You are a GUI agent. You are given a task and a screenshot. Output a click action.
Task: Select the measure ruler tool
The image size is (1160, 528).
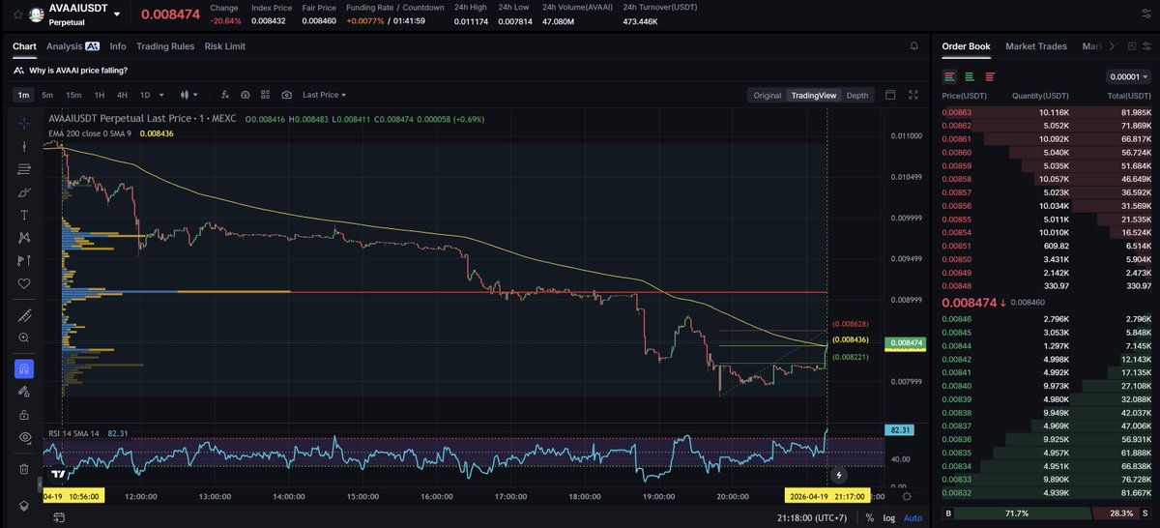point(24,315)
